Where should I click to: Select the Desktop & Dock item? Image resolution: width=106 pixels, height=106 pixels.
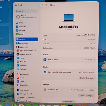pyautogui.click(x=24, y=54)
